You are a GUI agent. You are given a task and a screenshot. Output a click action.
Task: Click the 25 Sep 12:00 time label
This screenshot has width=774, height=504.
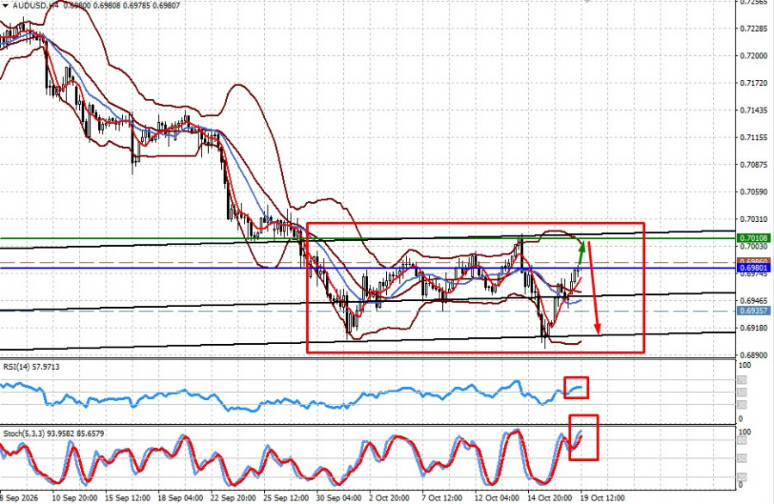click(x=286, y=498)
